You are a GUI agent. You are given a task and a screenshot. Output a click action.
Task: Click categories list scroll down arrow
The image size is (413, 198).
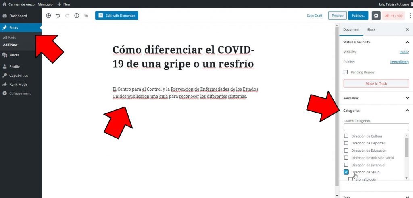[x=407, y=178]
